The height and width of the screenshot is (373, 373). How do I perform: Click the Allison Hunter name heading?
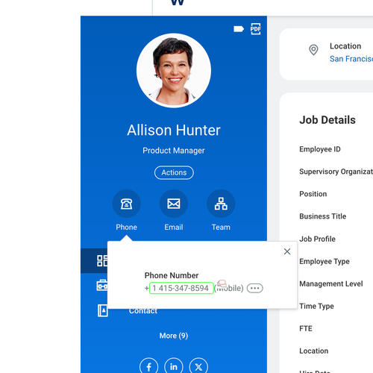click(x=174, y=130)
